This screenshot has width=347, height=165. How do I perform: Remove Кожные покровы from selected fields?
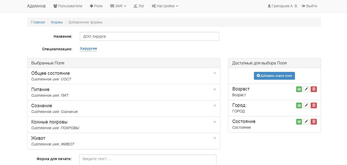(x=215, y=122)
